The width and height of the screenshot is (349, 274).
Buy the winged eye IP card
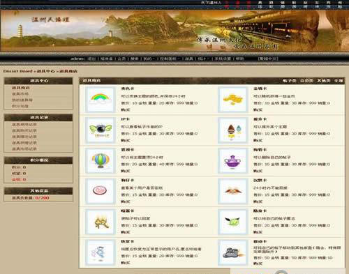pos(126,140)
